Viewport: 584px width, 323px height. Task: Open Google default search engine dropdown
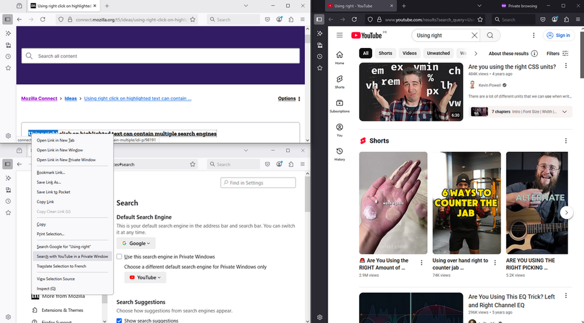point(136,243)
